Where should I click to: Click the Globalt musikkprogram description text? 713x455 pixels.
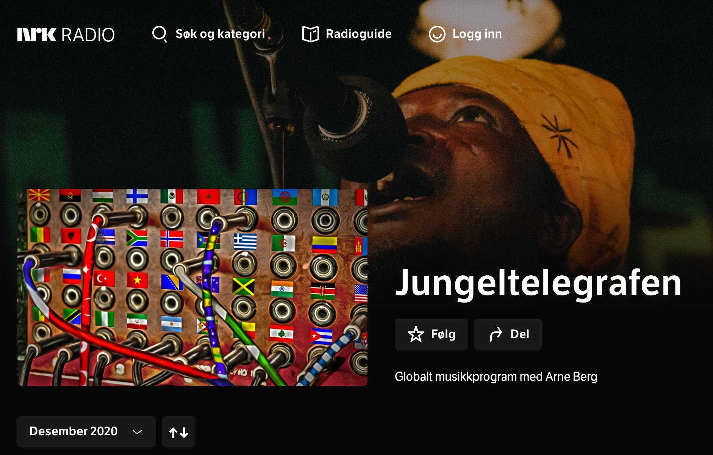[496, 377]
